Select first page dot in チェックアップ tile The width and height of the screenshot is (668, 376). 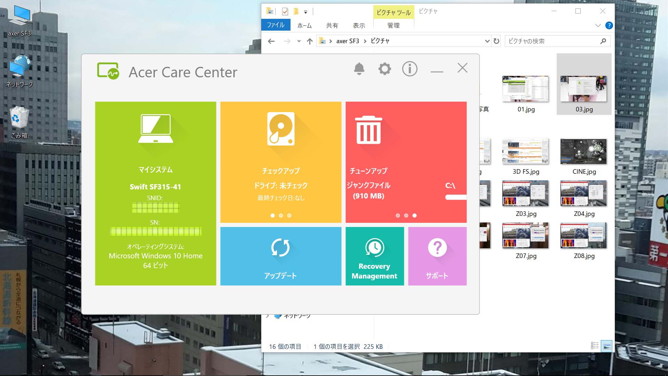pos(272,216)
